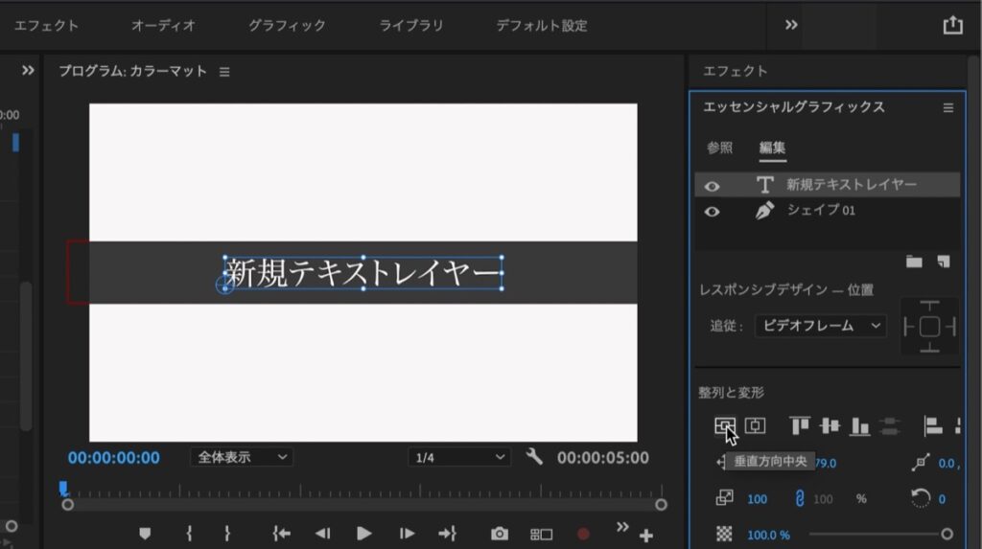Click the red record button

pos(583,534)
